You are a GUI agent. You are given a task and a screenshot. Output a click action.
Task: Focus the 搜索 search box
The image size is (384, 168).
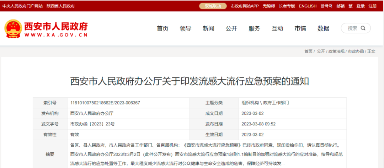click(356, 28)
